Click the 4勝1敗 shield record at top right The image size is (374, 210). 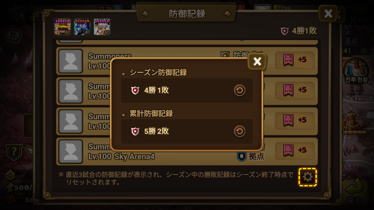point(299,31)
